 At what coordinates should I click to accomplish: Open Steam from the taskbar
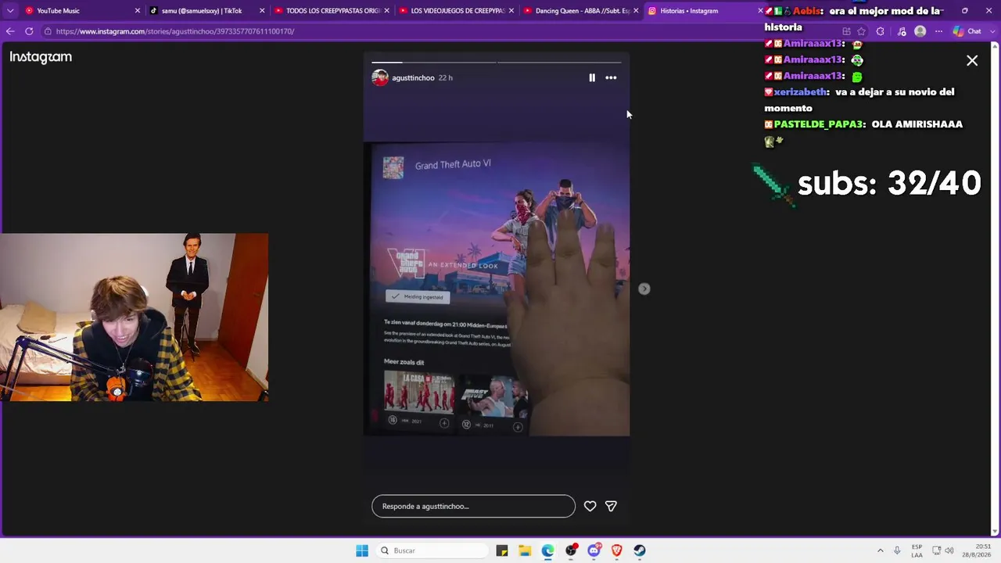[640, 550]
